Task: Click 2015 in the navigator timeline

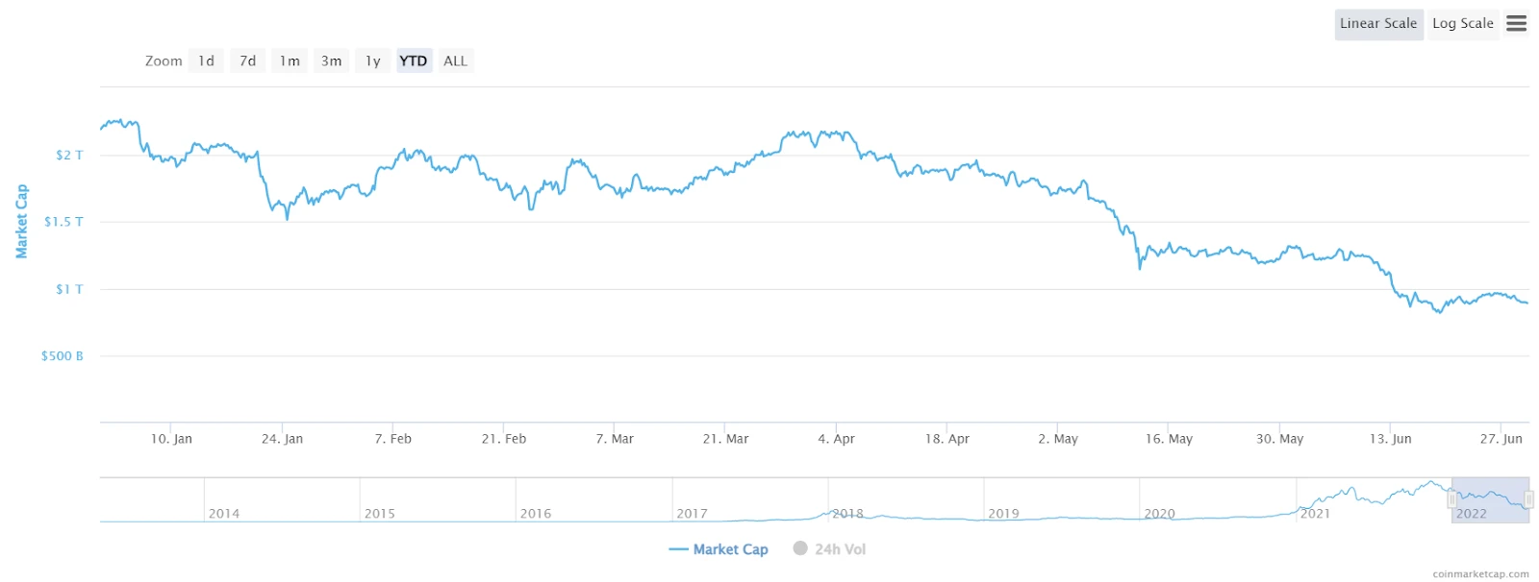Action: point(380,514)
